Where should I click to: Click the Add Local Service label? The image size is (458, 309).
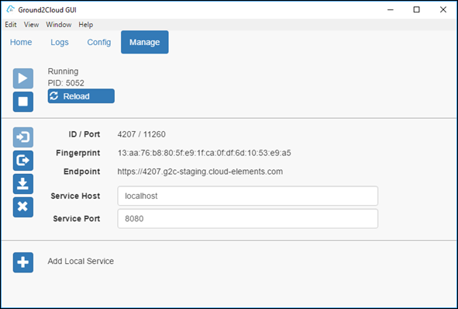(81, 261)
